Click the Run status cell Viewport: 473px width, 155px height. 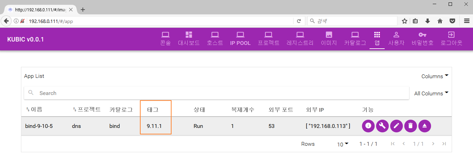click(198, 126)
